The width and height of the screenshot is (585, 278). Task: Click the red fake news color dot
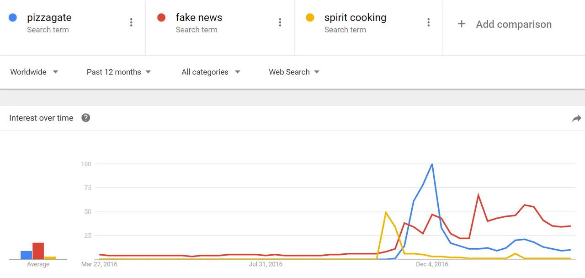pyautogui.click(x=161, y=18)
